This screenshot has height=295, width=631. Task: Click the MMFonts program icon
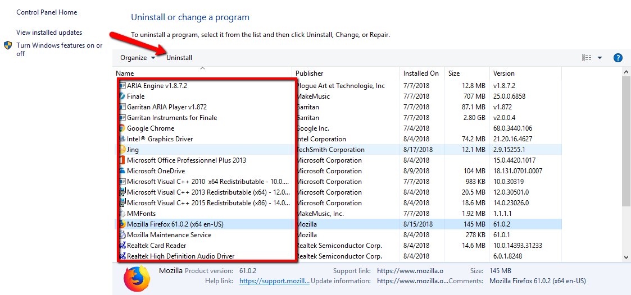[x=122, y=214]
